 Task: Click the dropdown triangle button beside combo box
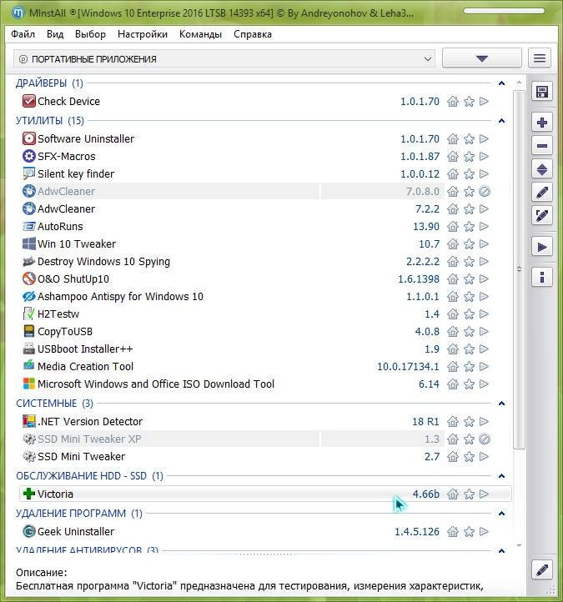(x=481, y=58)
